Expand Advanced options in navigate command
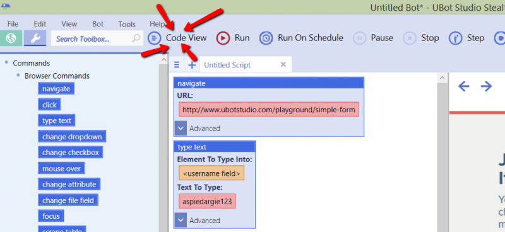This screenshot has width=505, height=232. tap(181, 129)
